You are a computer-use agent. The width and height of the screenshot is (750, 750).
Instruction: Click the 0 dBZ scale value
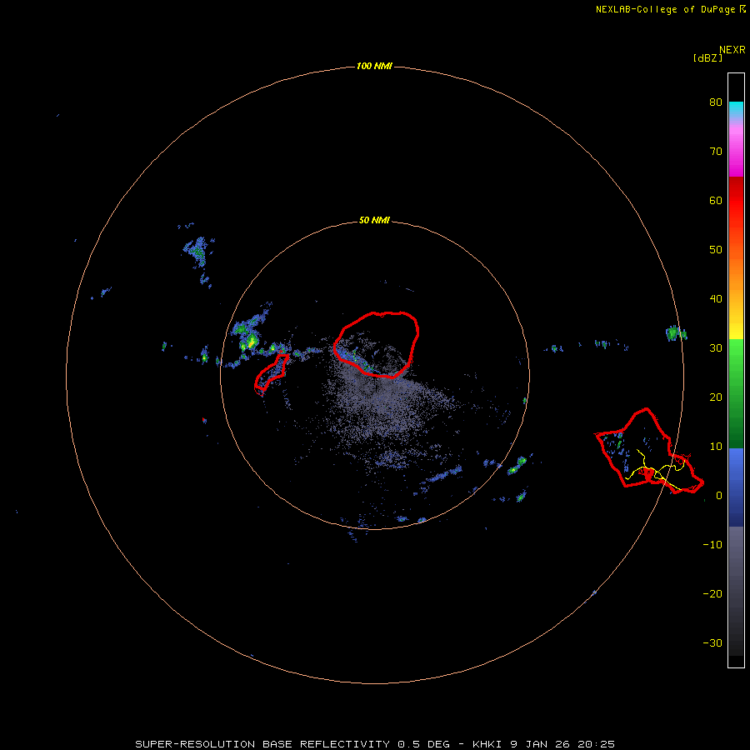pos(719,496)
